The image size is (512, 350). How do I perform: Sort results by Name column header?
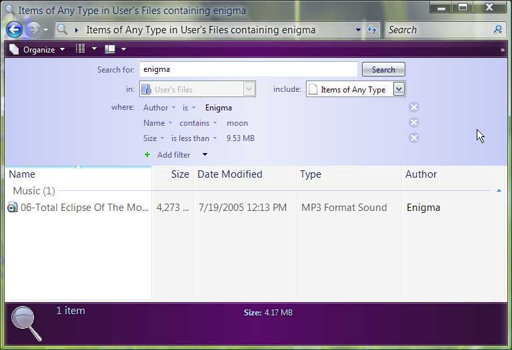tap(78, 174)
